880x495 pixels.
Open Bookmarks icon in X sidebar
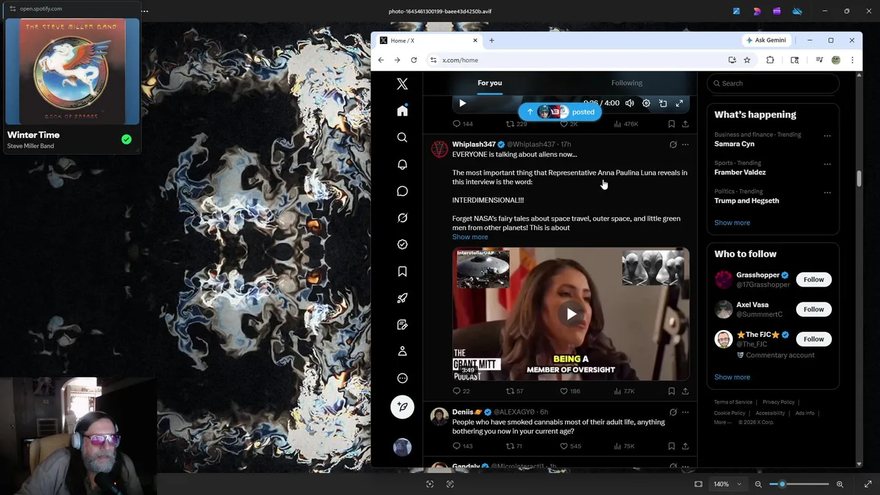click(x=402, y=272)
